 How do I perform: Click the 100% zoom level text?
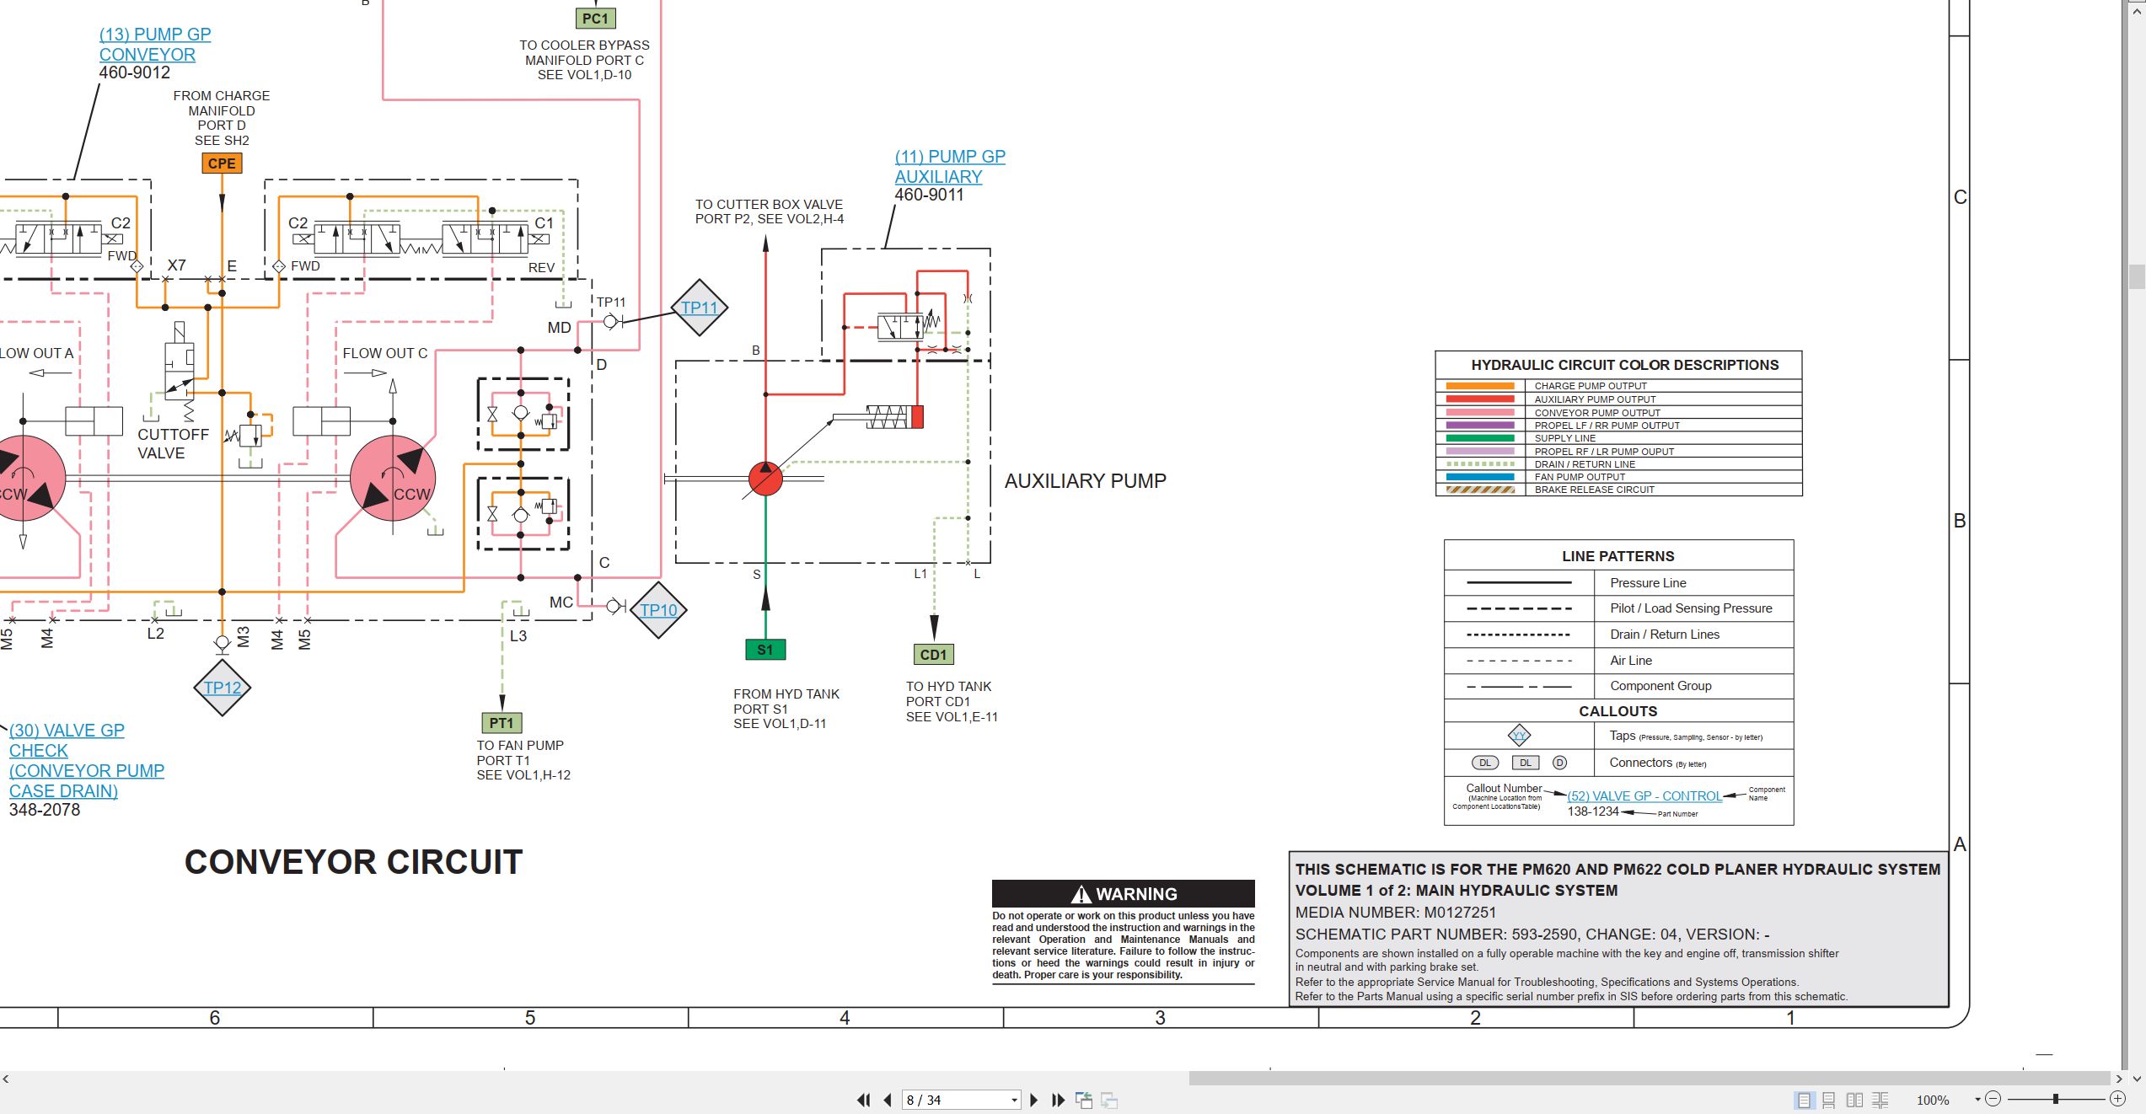pyautogui.click(x=1933, y=1100)
